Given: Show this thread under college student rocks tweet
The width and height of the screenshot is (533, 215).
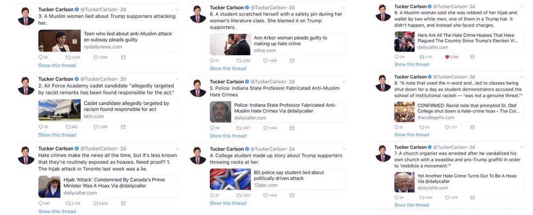Looking at the screenshot, I should click(x=228, y=203).
